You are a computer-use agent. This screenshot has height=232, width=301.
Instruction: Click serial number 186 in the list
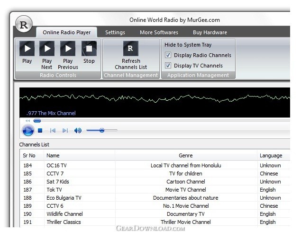coord(27,182)
